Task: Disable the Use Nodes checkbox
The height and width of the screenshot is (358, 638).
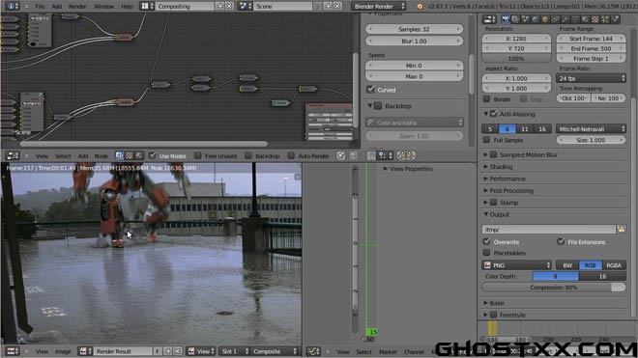Action: pos(152,155)
